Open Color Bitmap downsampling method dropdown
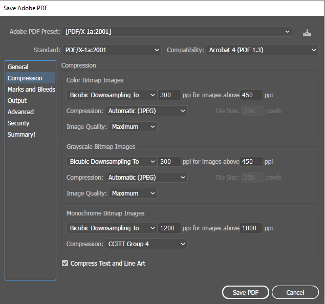Screen dimensions: 325x304 point(112,95)
